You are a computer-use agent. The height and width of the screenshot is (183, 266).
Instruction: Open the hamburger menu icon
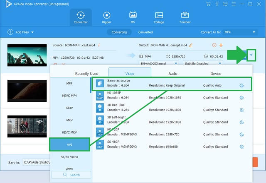click(234, 4)
